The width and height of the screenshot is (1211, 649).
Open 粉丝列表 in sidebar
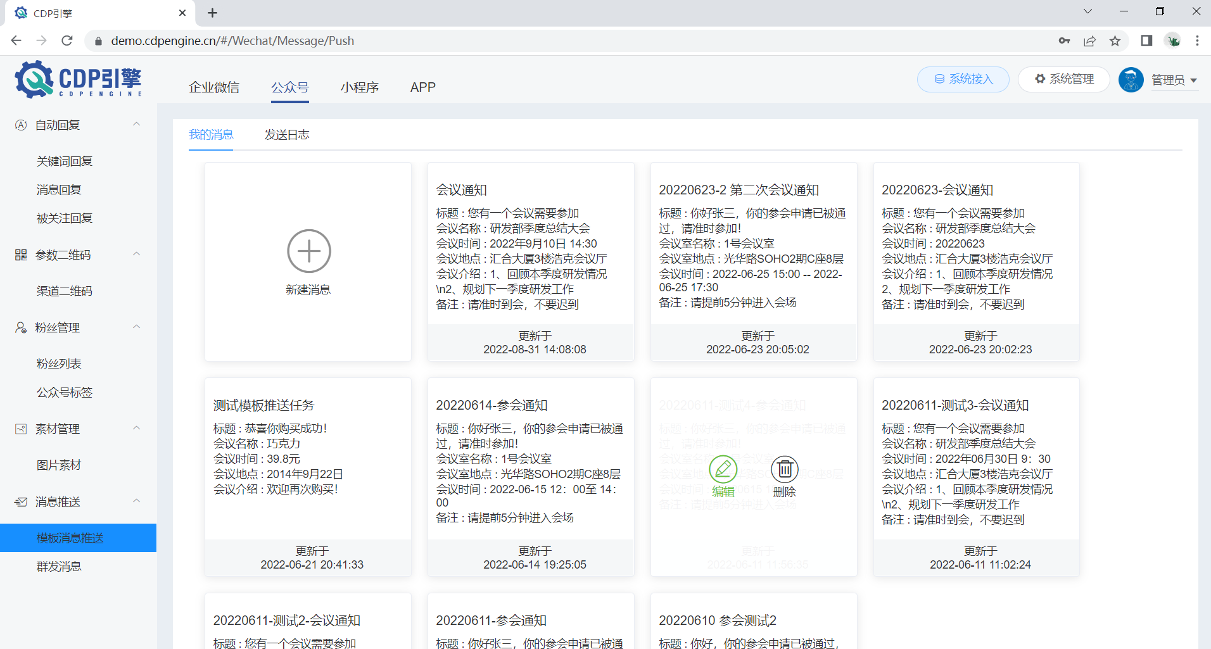click(x=59, y=364)
